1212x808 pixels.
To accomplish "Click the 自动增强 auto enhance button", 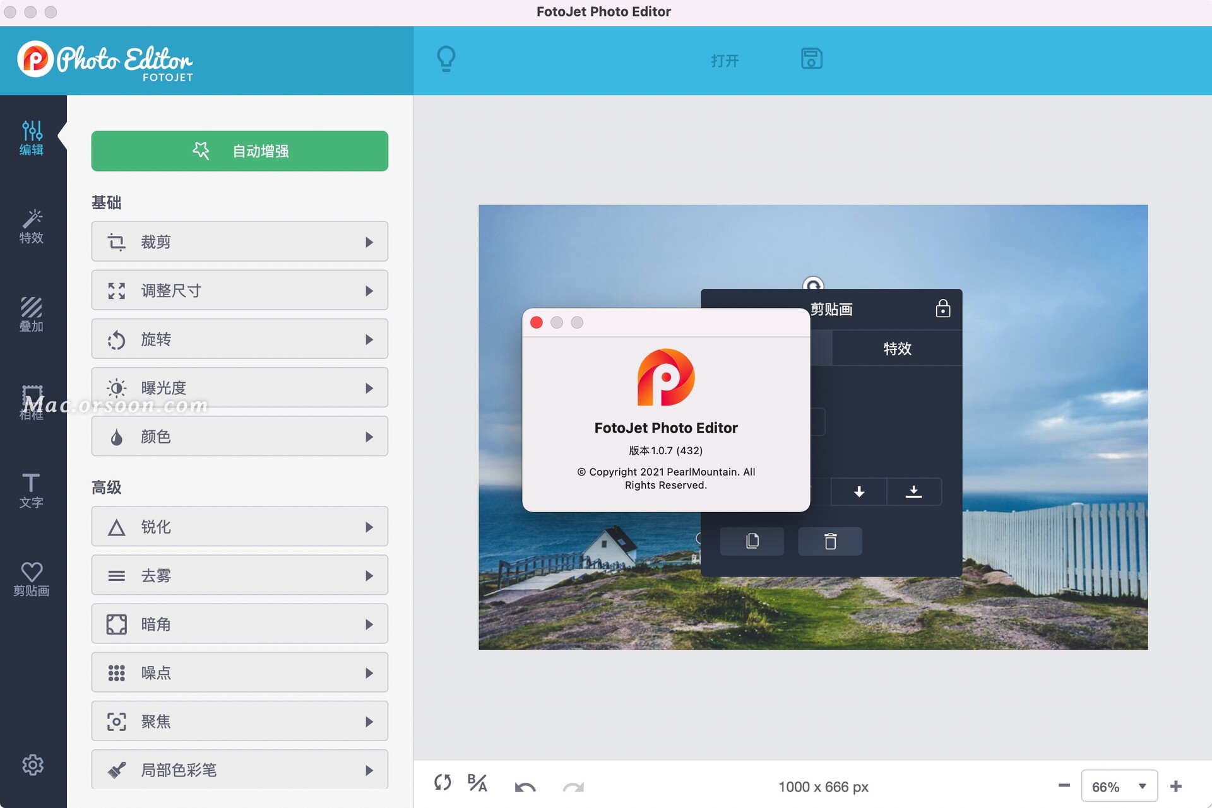I will coord(240,151).
